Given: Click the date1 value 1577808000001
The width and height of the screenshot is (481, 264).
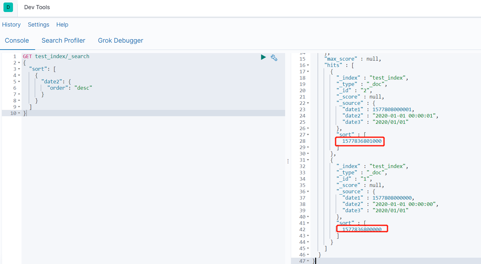Looking at the screenshot, I should click(392, 109).
